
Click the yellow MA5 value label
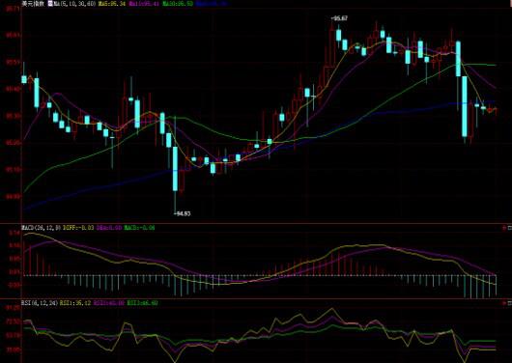click(112, 4)
